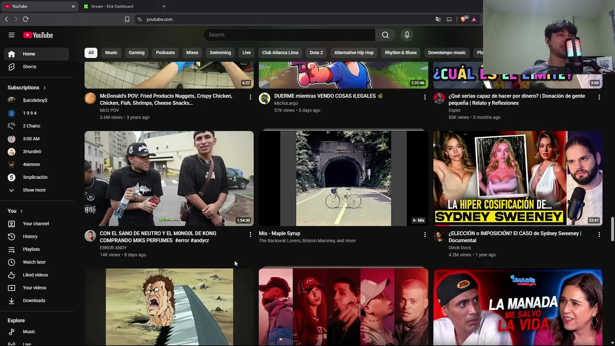
Task: Select the Podcasts filter chip
Action: (165, 52)
